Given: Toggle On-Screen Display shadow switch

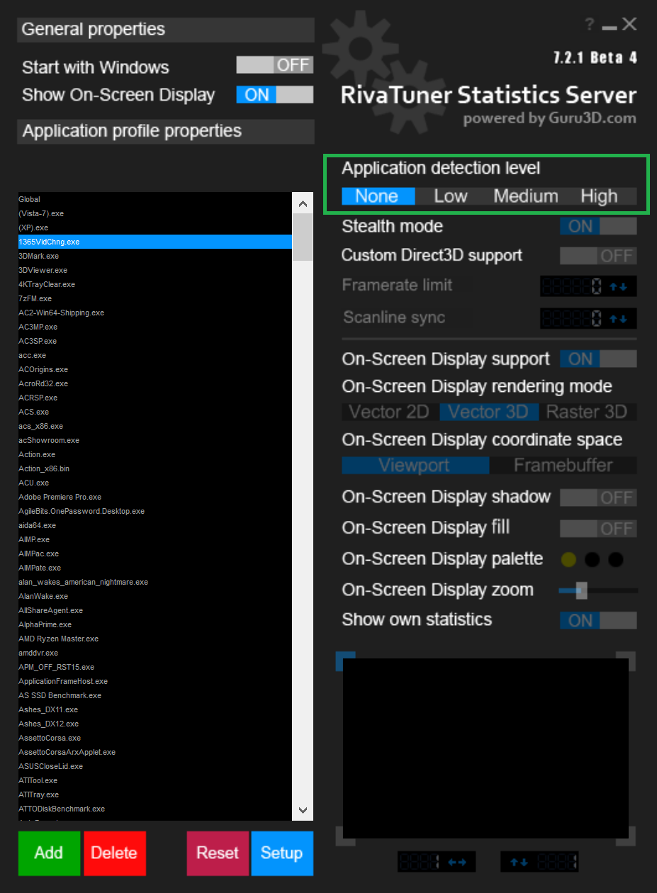Looking at the screenshot, I should [x=598, y=498].
